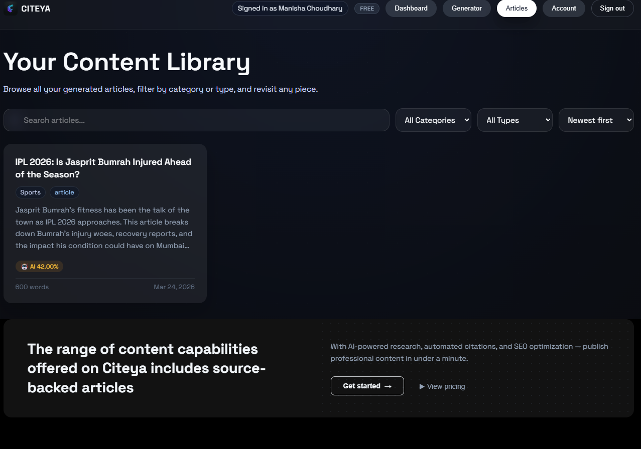Open the All Categories dropdown
Image resolution: width=641 pixels, height=449 pixels.
433,120
